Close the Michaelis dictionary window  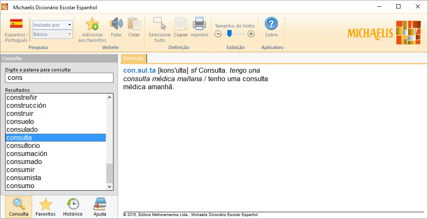[418, 6]
